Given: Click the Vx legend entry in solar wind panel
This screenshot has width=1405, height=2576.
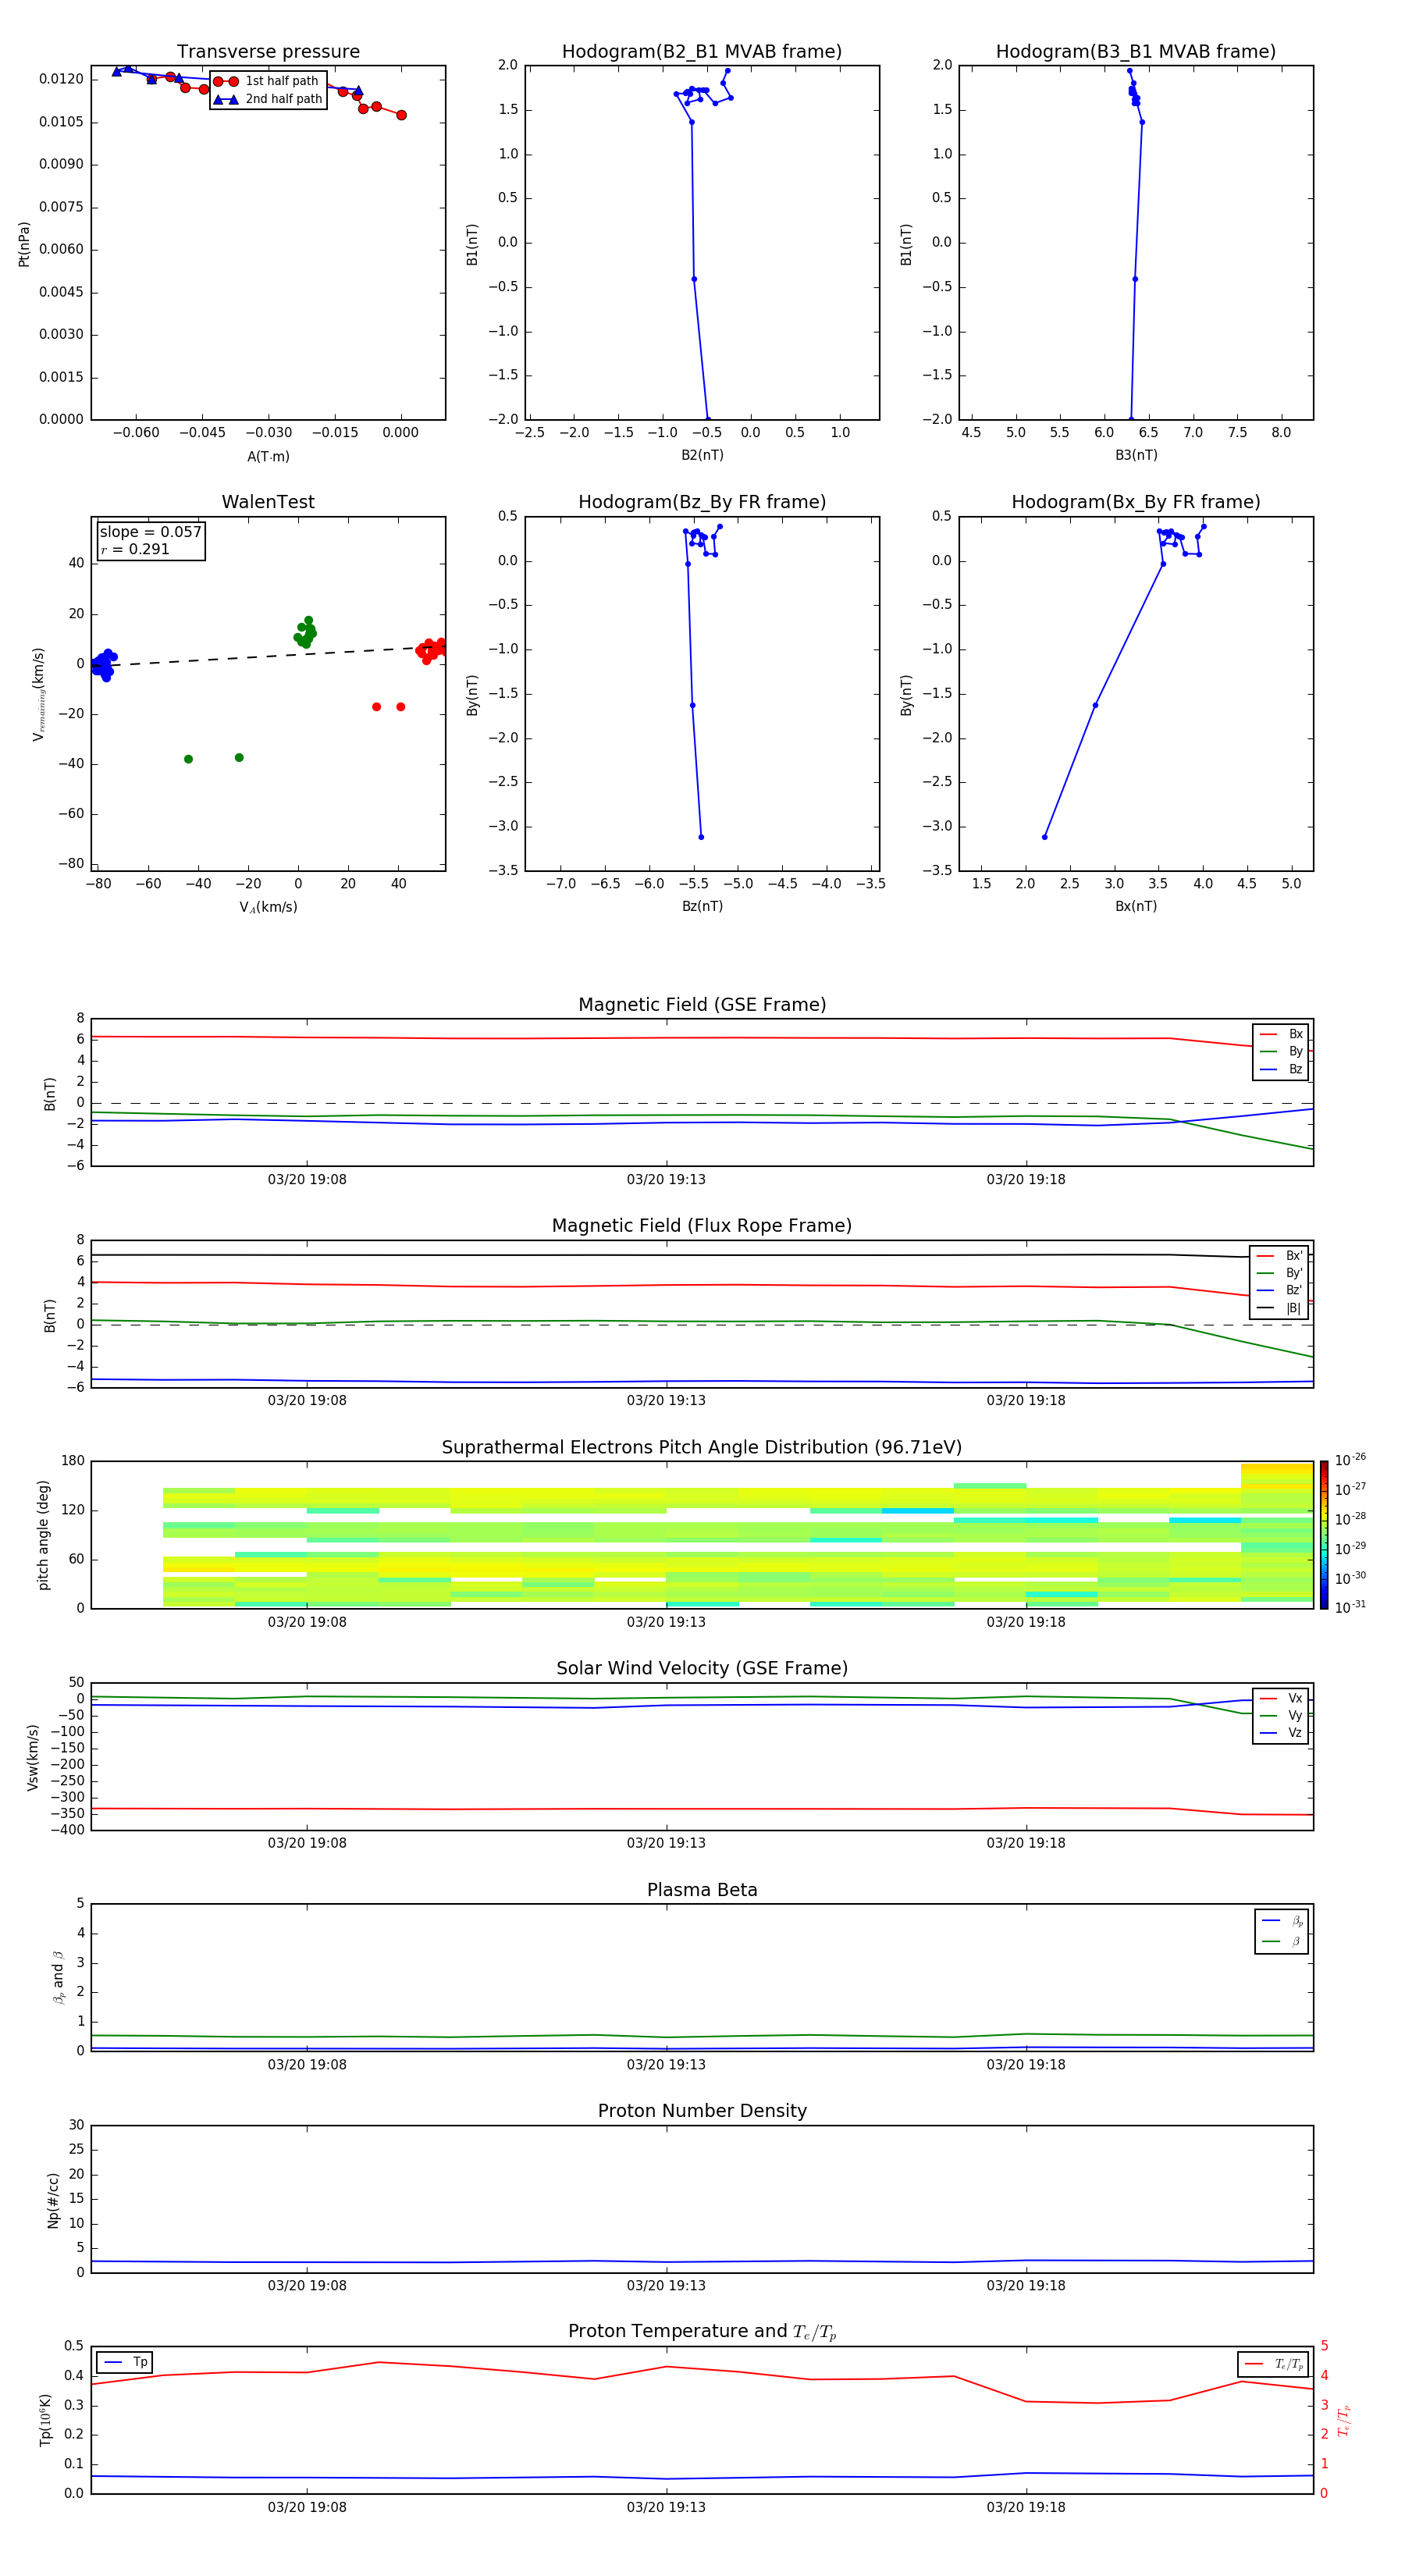Looking at the screenshot, I should [1281, 1698].
